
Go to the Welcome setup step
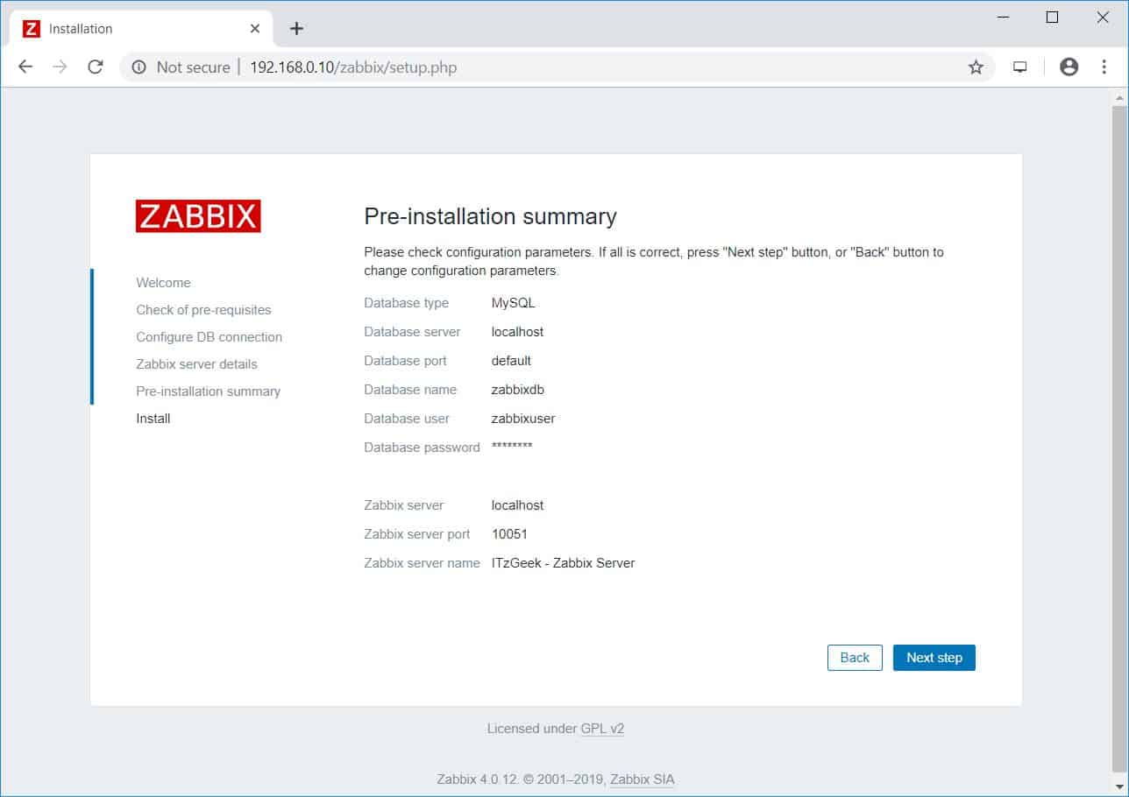(163, 283)
